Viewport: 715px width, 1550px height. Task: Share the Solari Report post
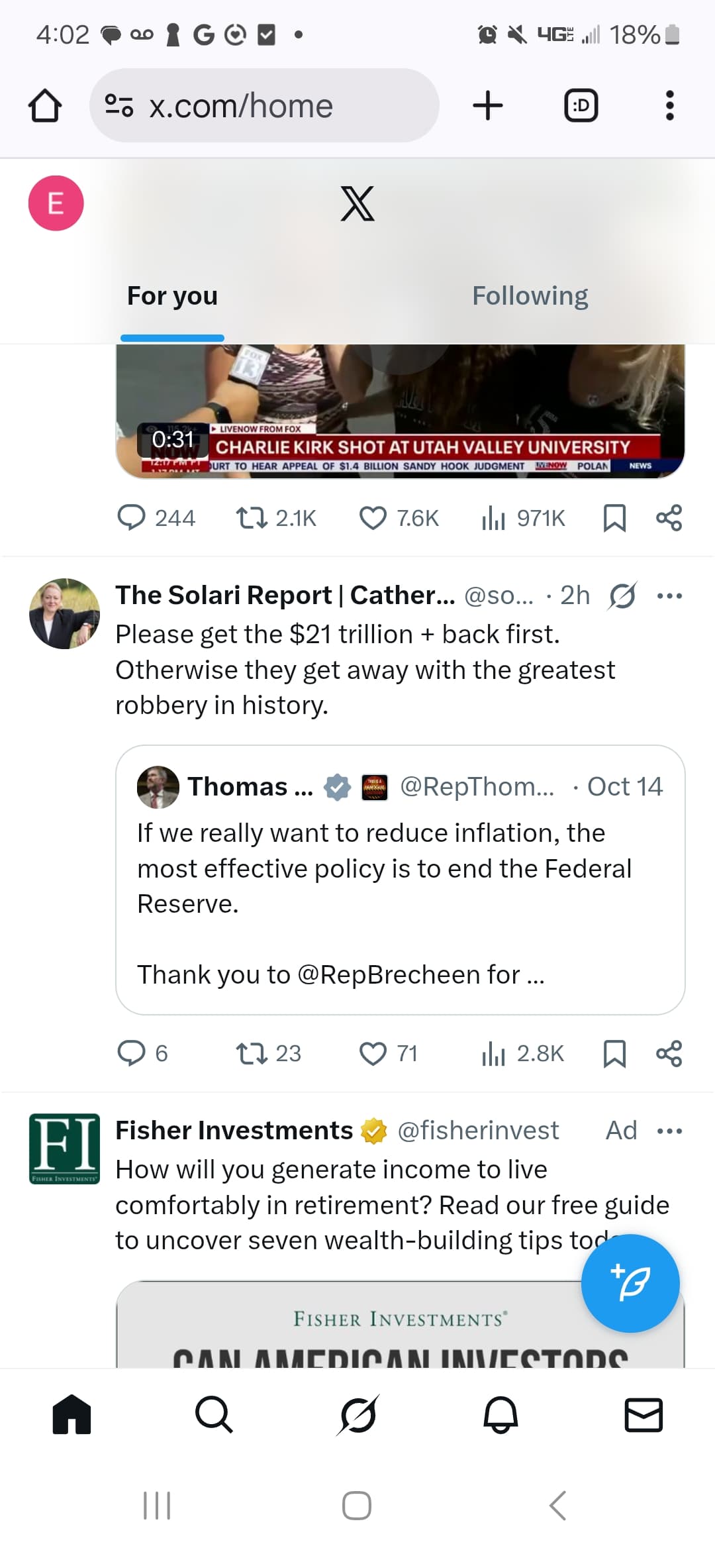pyautogui.click(x=669, y=1053)
